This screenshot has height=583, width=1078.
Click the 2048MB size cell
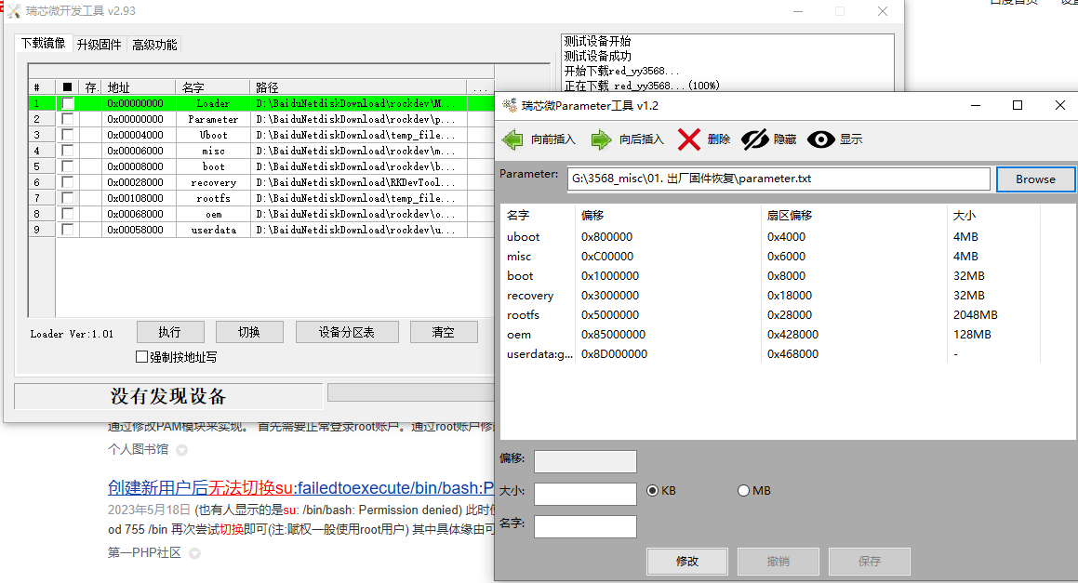point(975,315)
